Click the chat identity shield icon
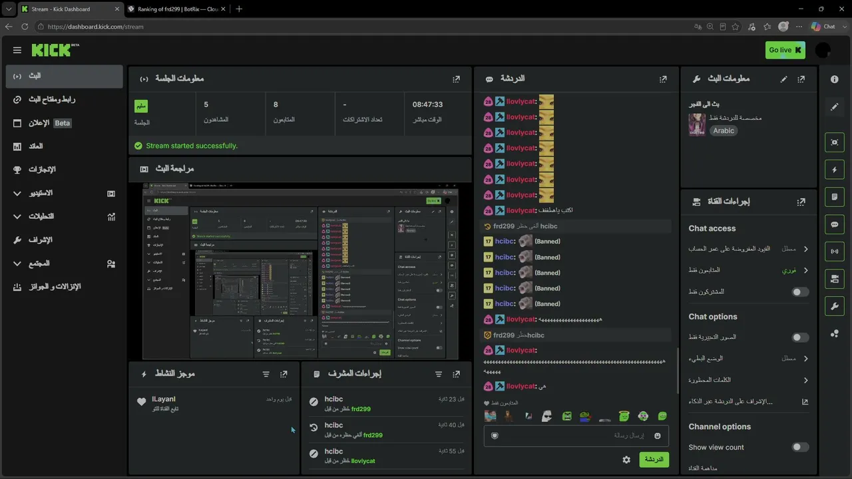This screenshot has height=479, width=852. click(x=495, y=436)
